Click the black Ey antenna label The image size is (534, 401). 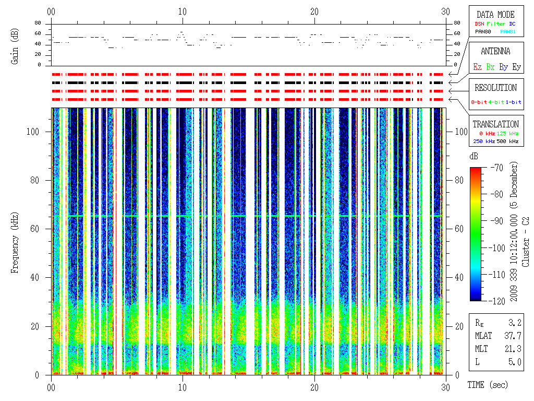pos(516,67)
